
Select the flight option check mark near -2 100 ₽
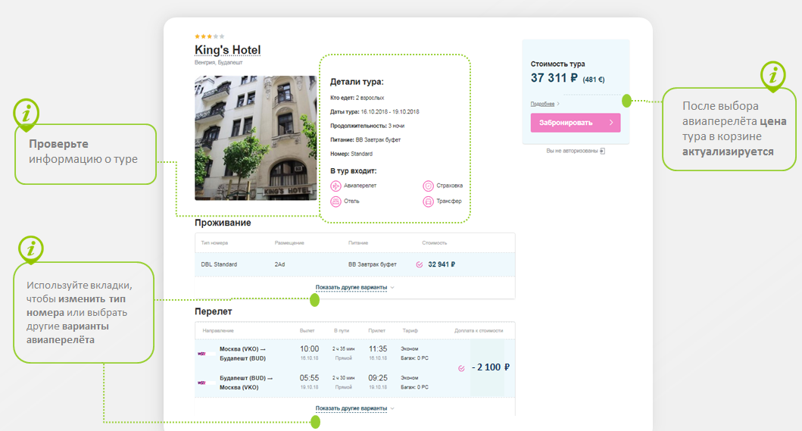(x=461, y=369)
